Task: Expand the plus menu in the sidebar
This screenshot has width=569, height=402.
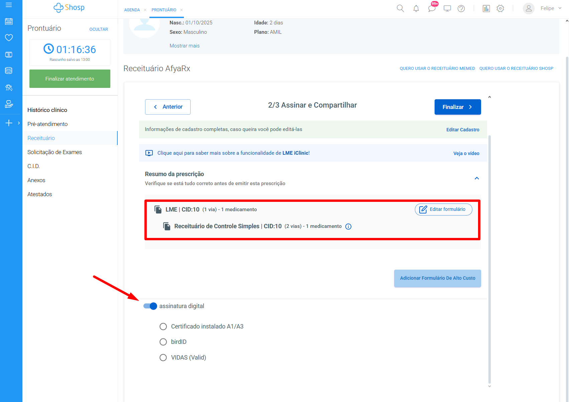Action: (x=9, y=123)
